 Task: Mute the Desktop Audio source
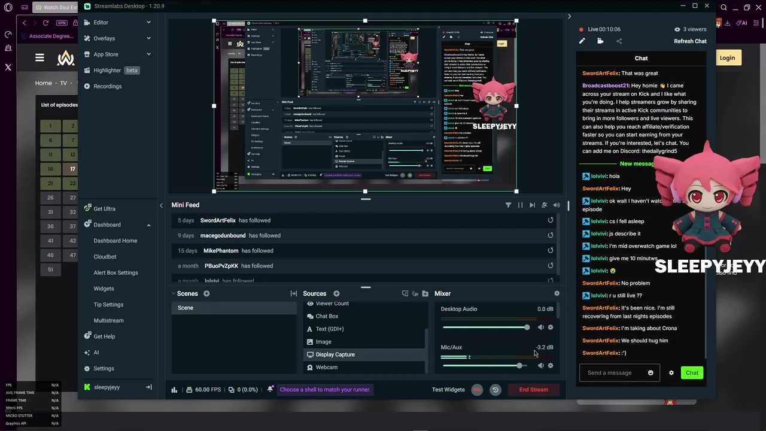pyautogui.click(x=541, y=327)
